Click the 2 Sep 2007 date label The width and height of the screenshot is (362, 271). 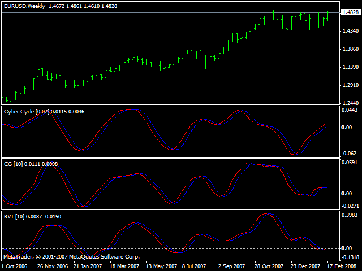[231, 266]
